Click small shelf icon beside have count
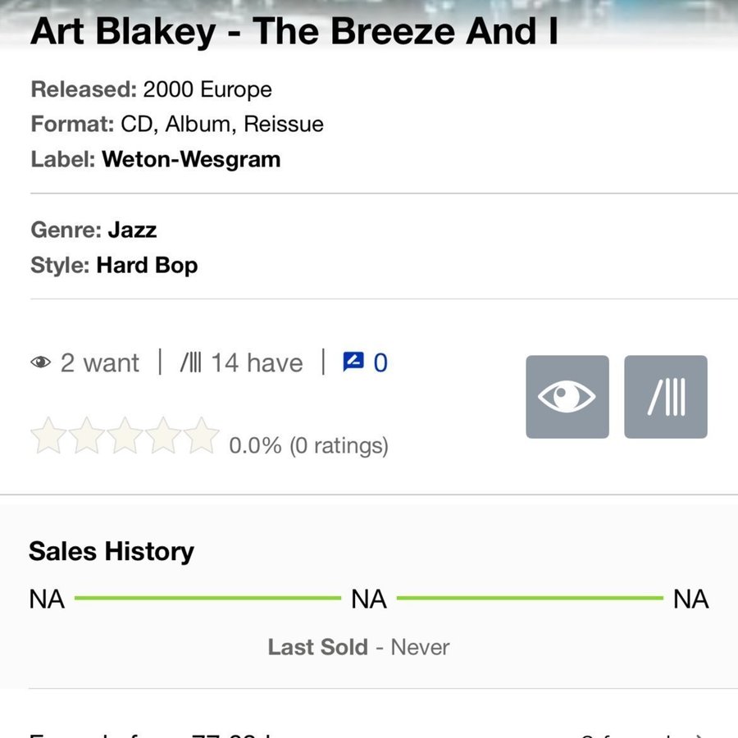Screen dimensions: 738x738 pyautogui.click(x=190, y=362)
